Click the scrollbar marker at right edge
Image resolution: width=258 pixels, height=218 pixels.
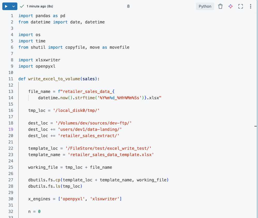(255, 126)
